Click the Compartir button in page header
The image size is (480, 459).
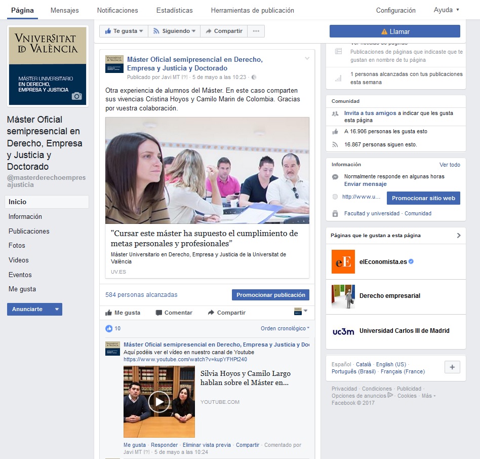[x=224, y=31]
